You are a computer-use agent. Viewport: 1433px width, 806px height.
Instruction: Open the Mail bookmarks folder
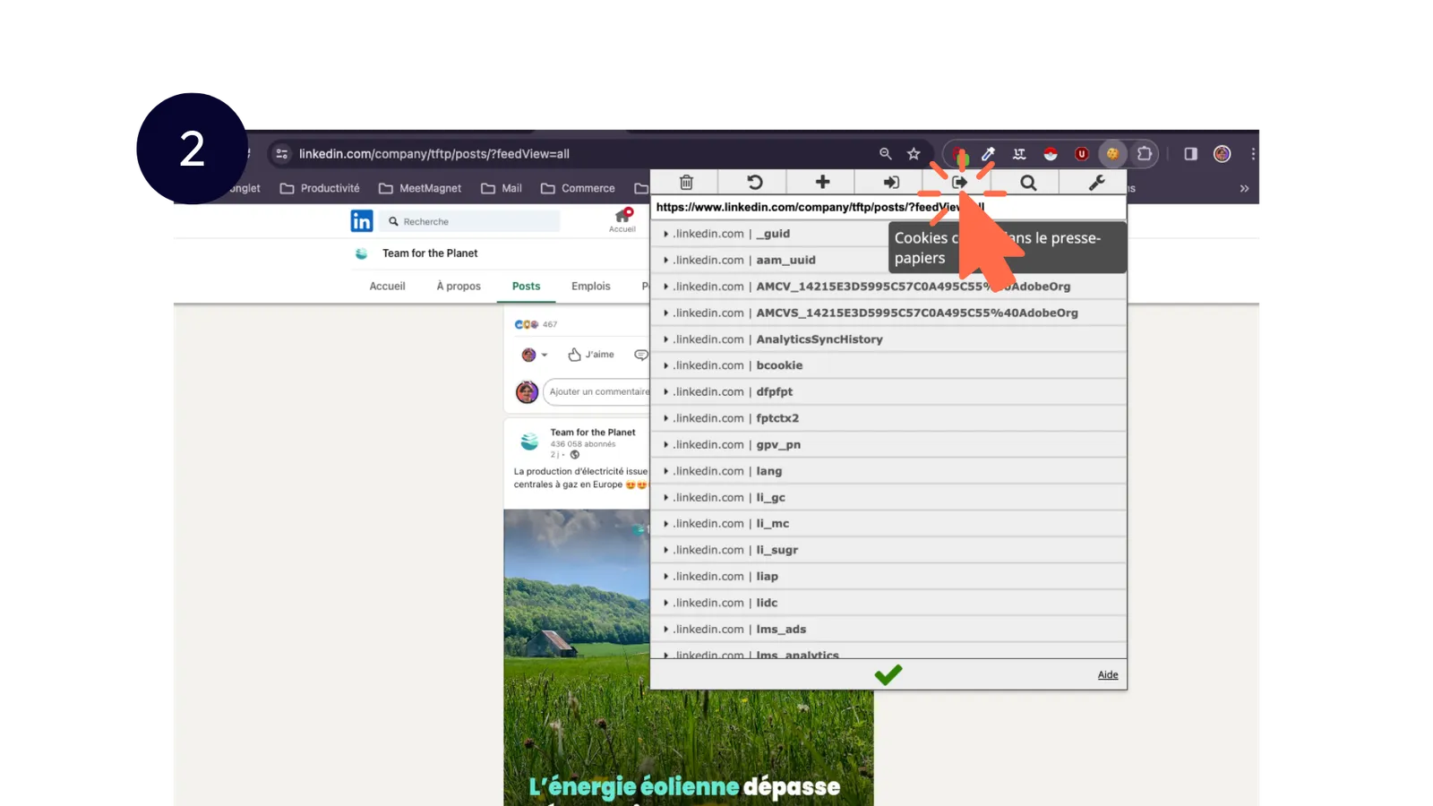pyautogui.click(x=502, y=188)
